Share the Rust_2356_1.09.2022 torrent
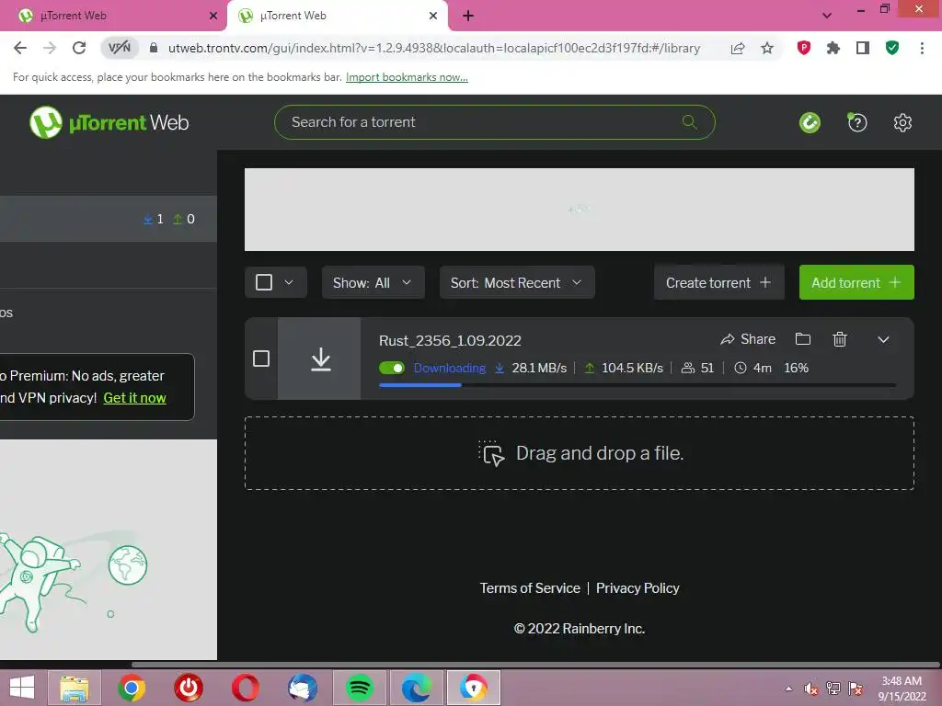The height and width of the screenshot is (706, 942). click(x=748, y=339)
